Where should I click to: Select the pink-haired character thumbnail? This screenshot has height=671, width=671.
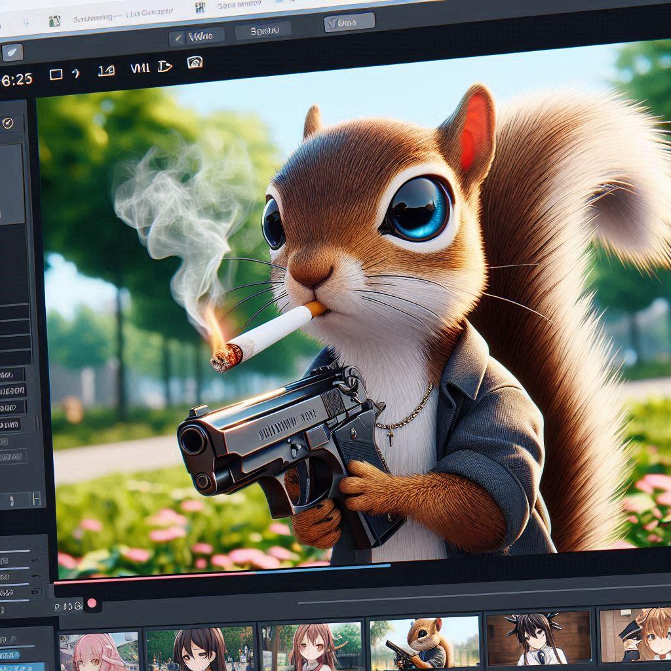click(x=98, y=650)
